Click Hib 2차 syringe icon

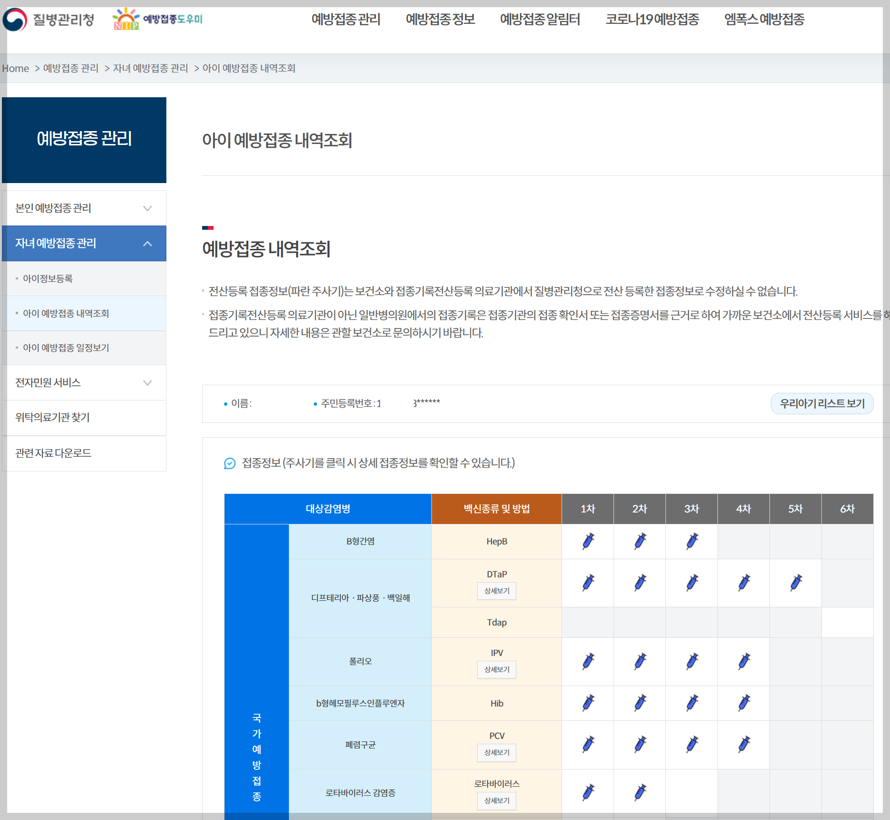(640, 703)
